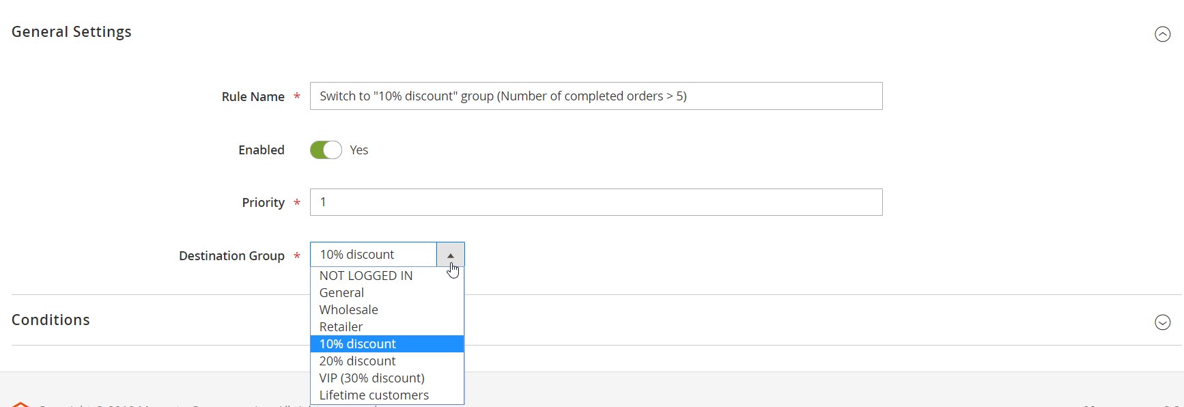Click into the Rule Name field
Viewport: 1184px width, 407px height.
coord(595,96)
